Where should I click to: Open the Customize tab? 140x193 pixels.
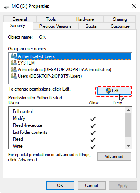tap(120, 26)
